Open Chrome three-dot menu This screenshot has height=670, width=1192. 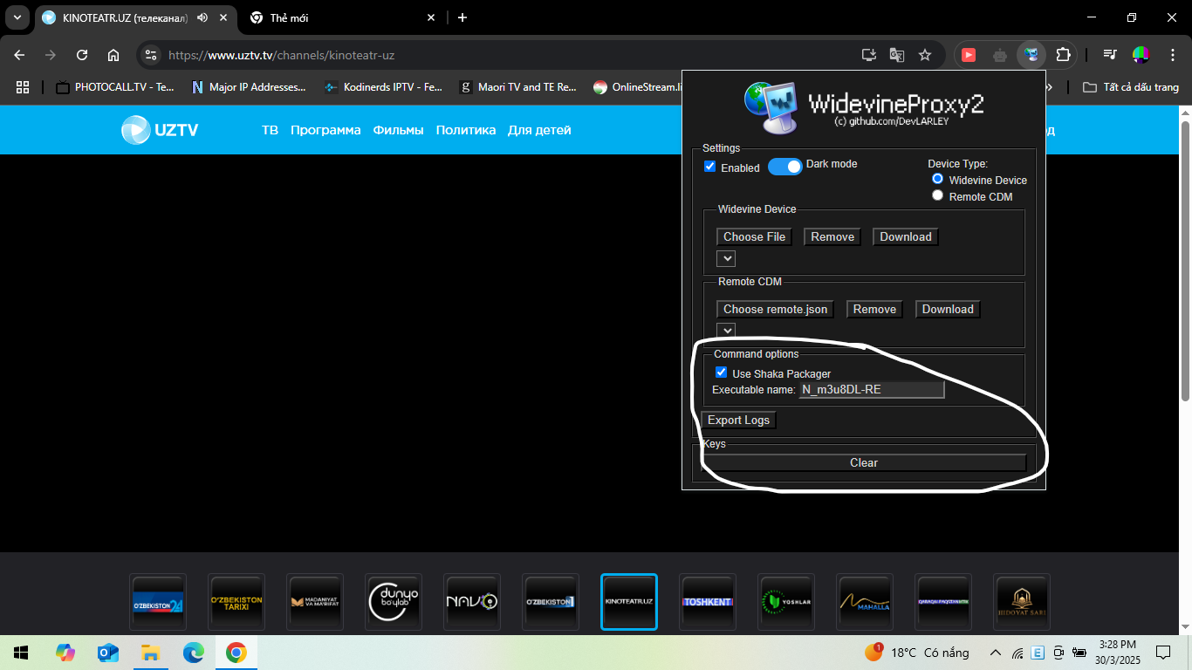1172,55
